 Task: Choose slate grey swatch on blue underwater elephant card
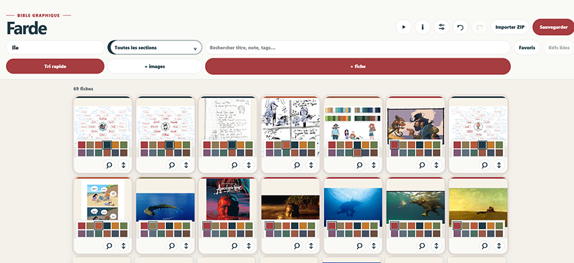[340, 233]
